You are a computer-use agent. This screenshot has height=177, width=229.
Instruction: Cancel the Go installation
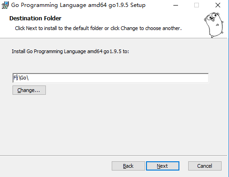(205, 166)
